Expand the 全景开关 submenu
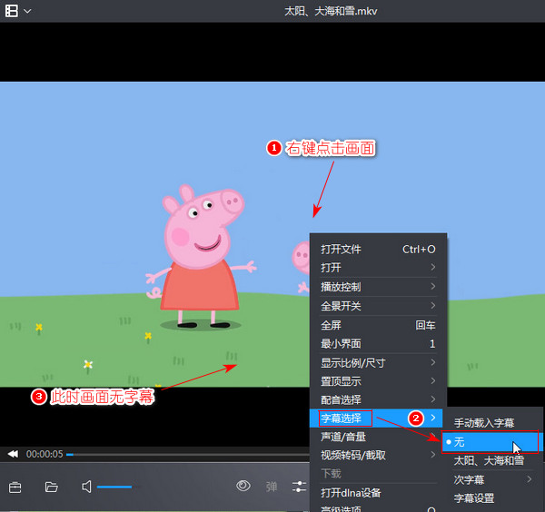The width and height of the screenshot is (545, 512). 378,306
